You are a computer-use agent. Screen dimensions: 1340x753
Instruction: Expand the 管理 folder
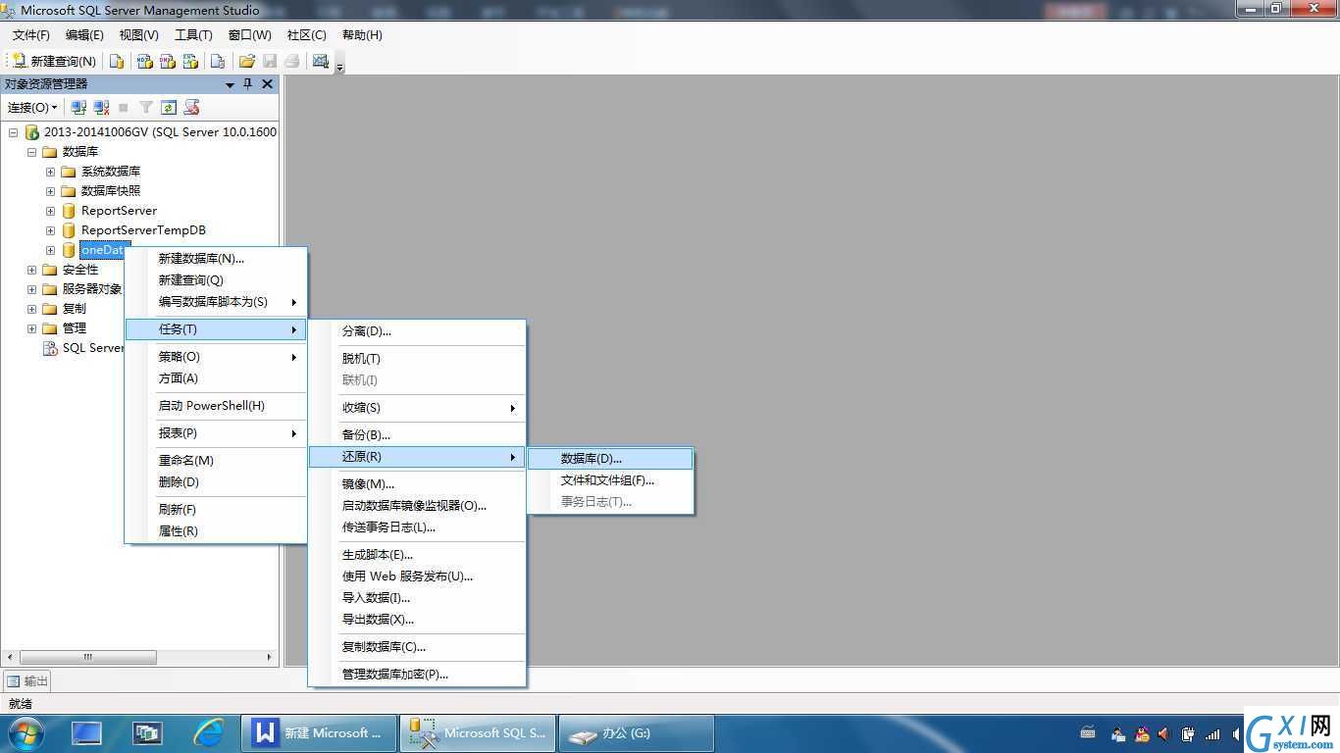coord(31,328)
